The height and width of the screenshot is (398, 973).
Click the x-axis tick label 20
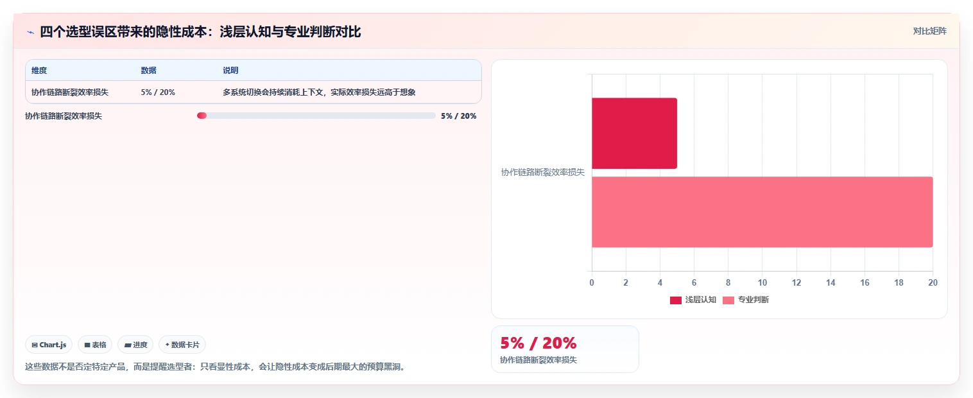pyautogui.click(x=933, y=282)
